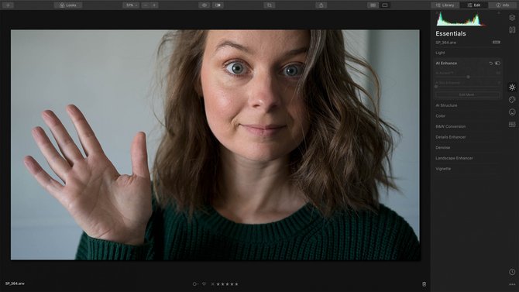Set a one star rating
Screen dimensions: 519x292
[218, 284]
